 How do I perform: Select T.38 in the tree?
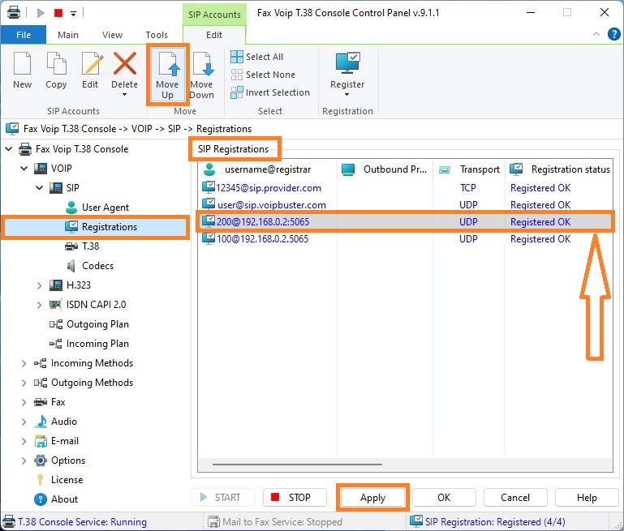[x=82, y=246]
